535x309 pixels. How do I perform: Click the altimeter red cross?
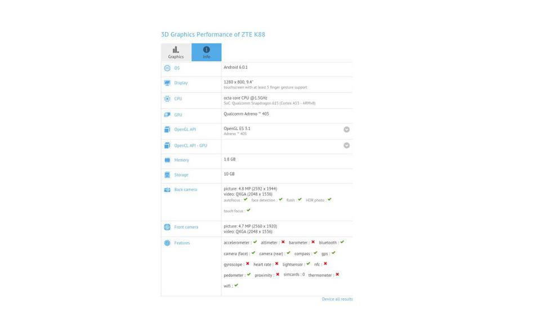point(283,242)
